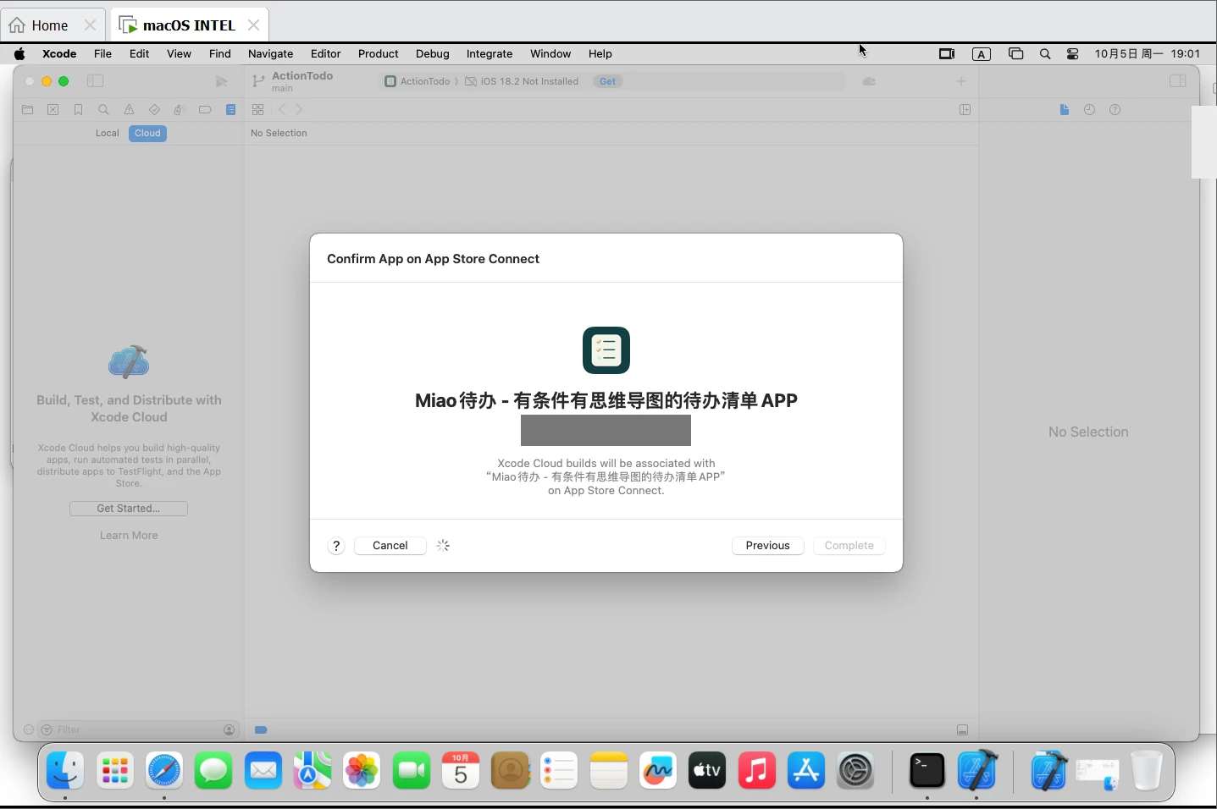The height and width of the screenshot is (809, 1217).
Task: Switch to the Cloud tab
Action: click(x=147, y=134)
